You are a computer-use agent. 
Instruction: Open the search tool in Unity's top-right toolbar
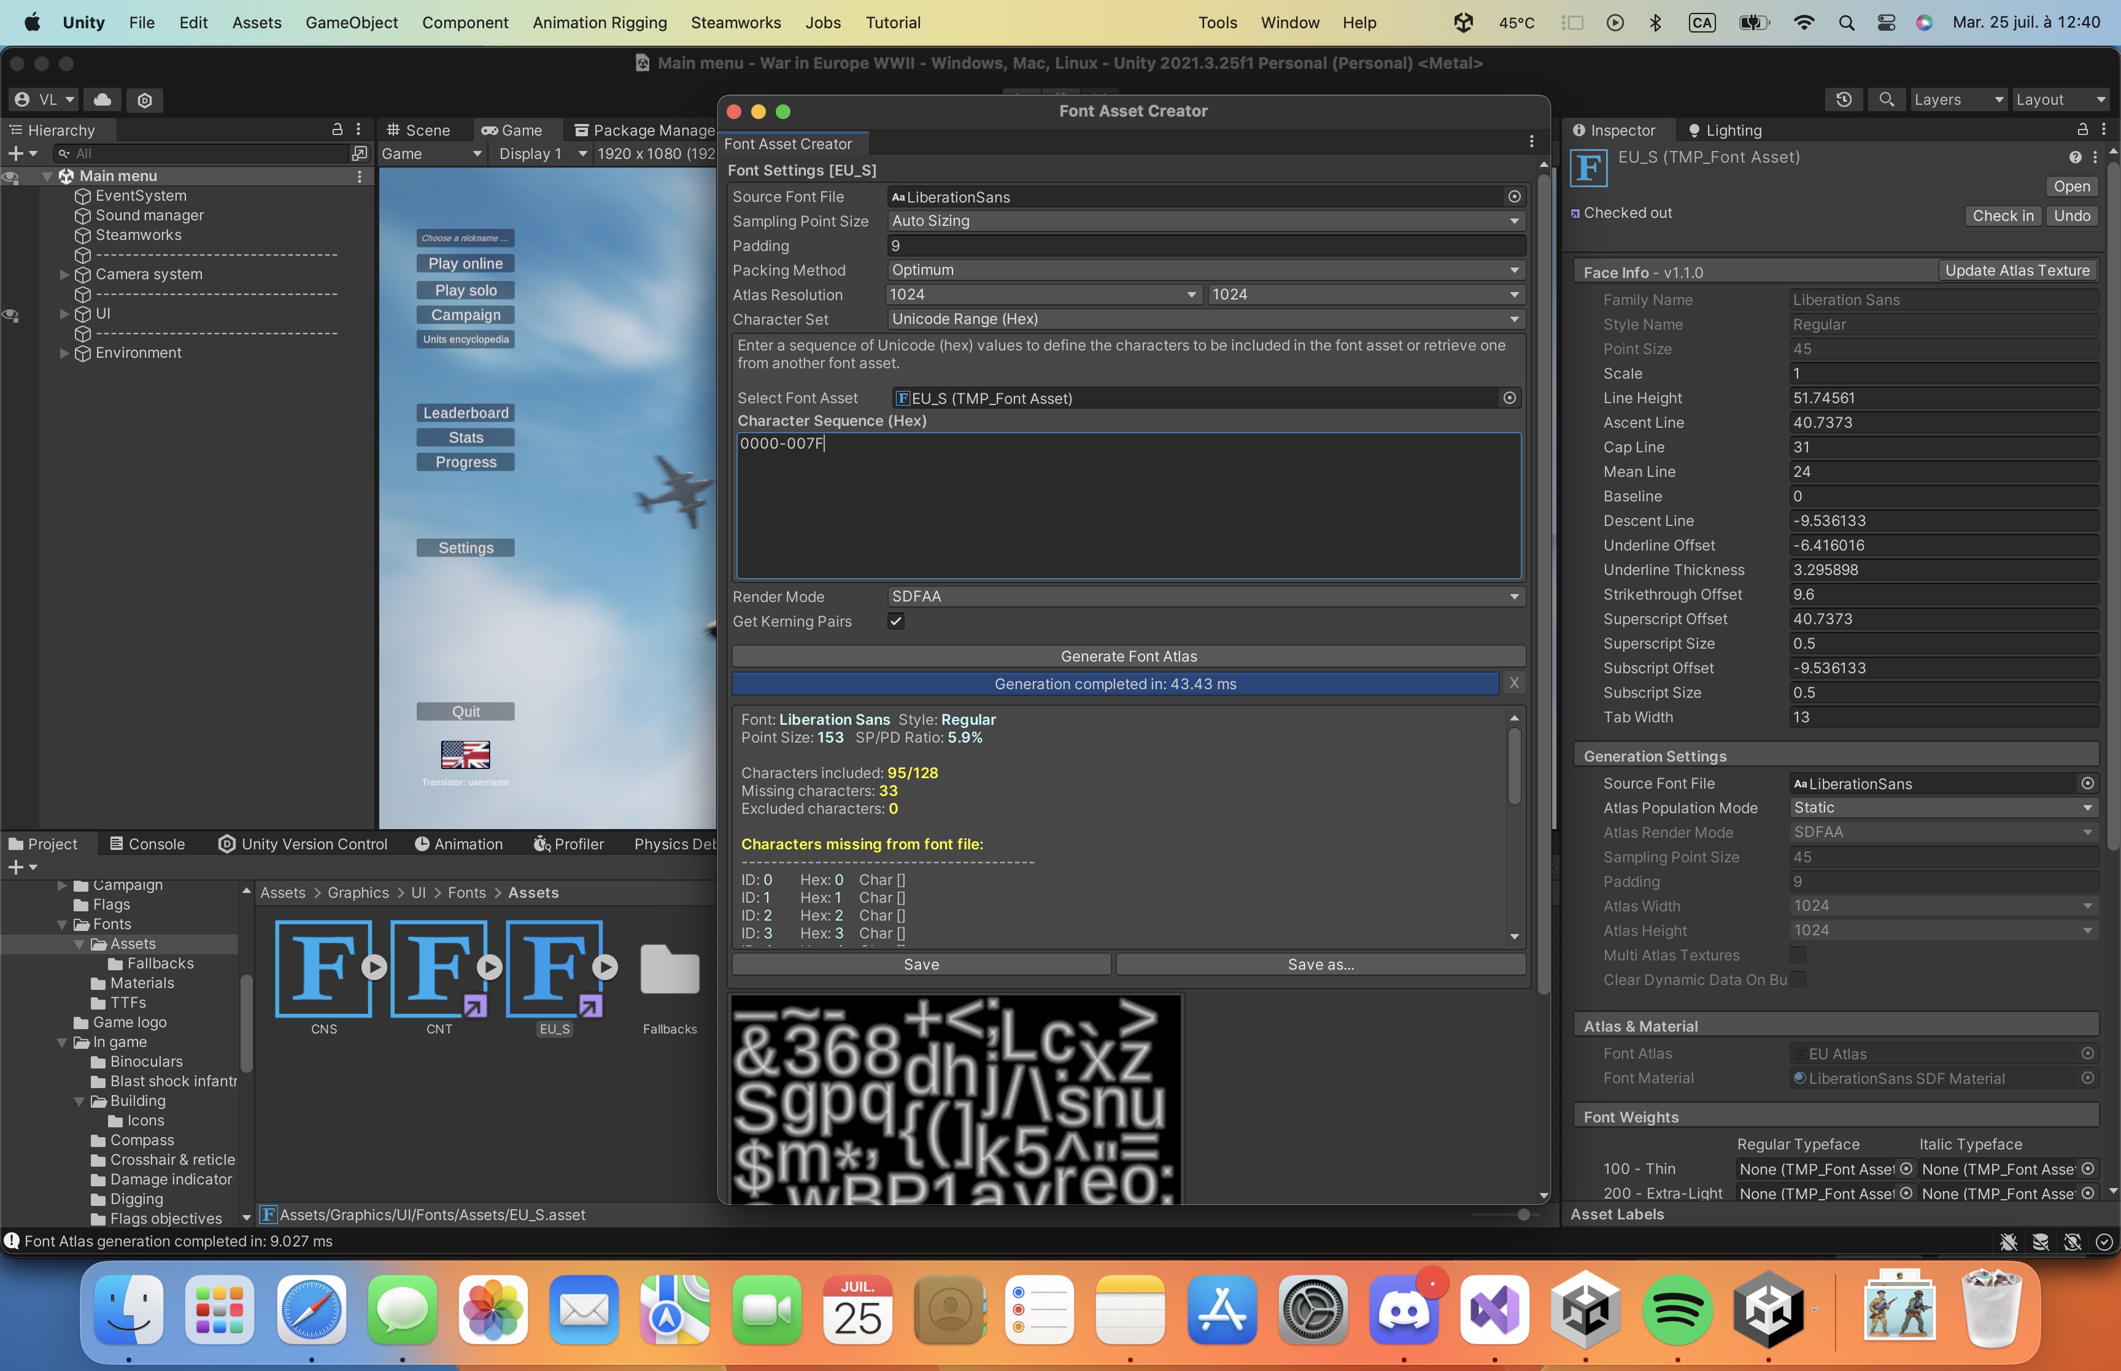click(1887, 99)
